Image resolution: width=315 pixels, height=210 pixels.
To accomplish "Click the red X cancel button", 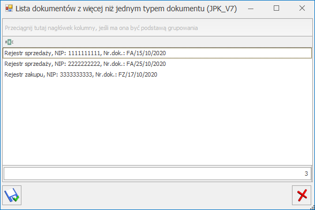I will 302,195.
